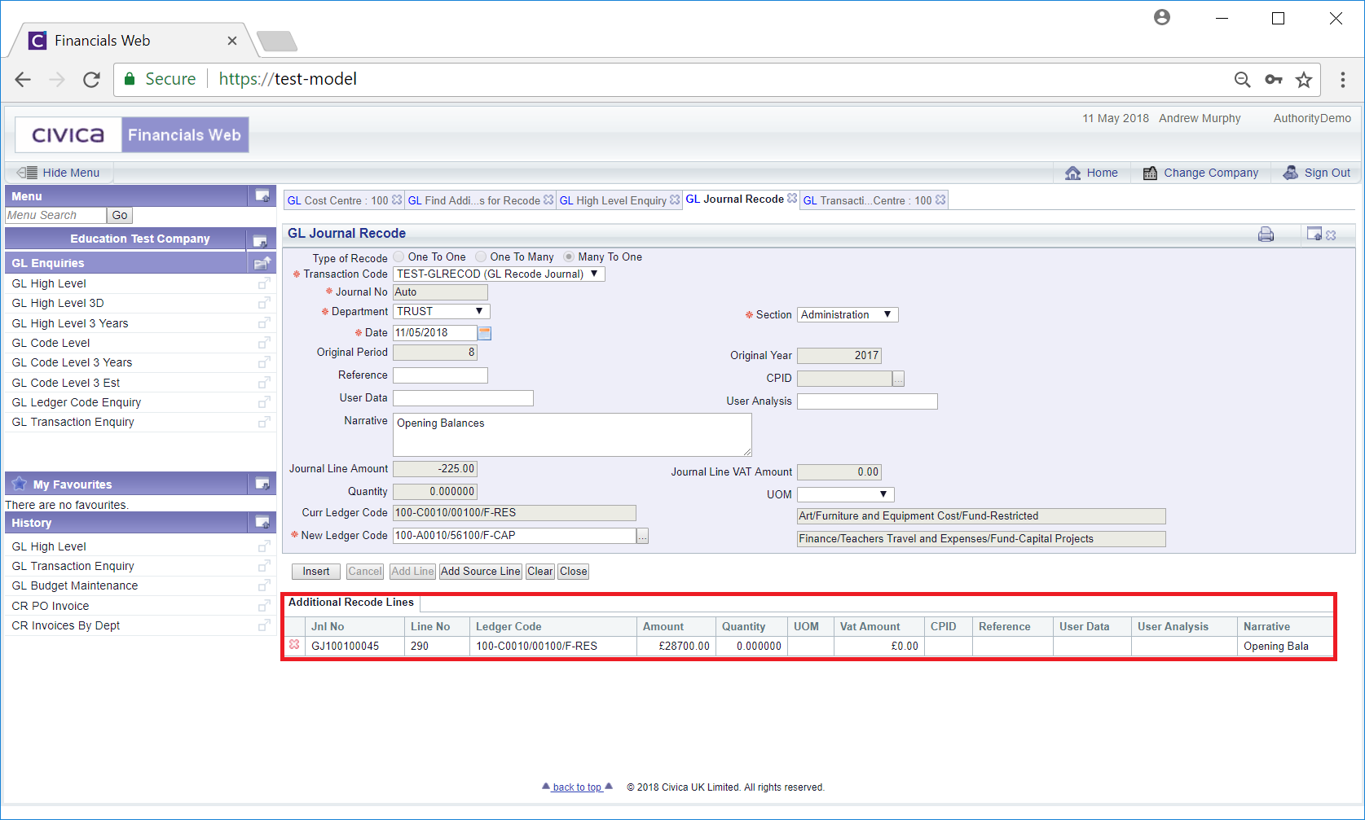1365x820 pixels.
Task: Reload the page
Action: tap(91, 79)
